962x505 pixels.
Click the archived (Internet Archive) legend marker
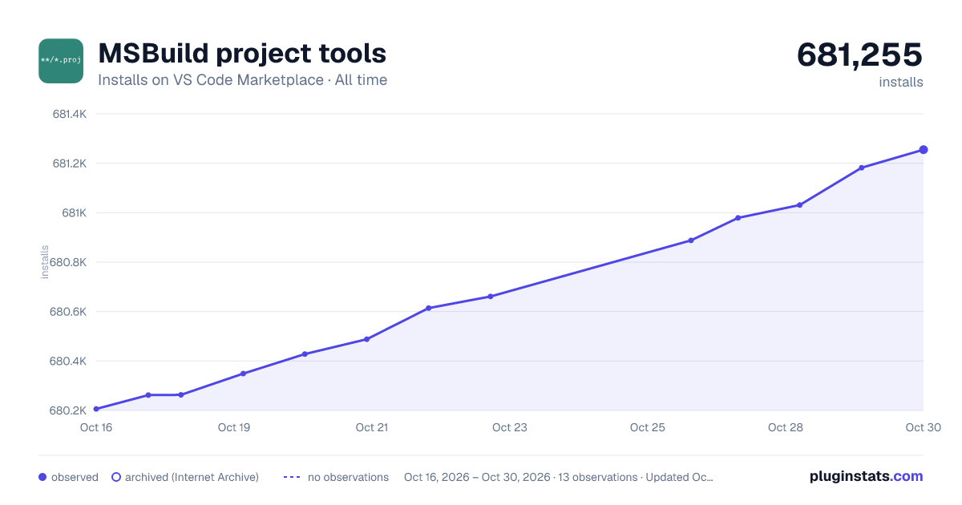point(115,477)
